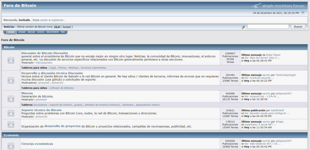This screenshot has height=150, width=310.
Task: Open the Legal child board
Action: click(x=53, y=68)
